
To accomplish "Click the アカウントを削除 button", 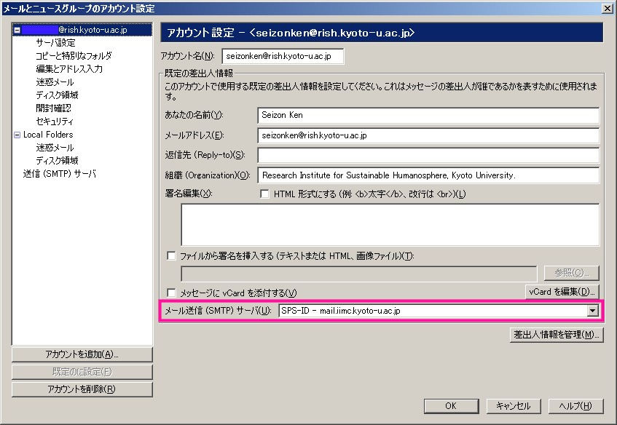I will pos(82,389).
